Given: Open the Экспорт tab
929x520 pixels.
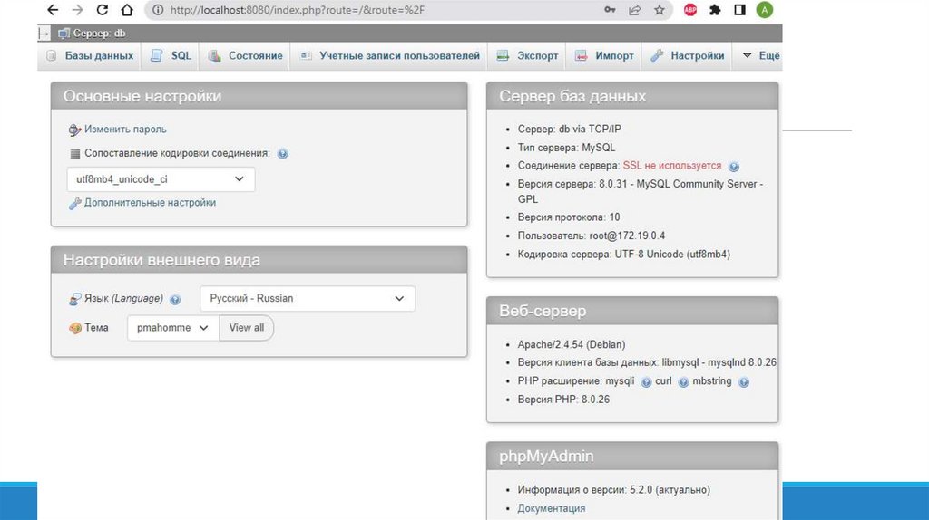Looking at the screenshot, I should 527,55.
